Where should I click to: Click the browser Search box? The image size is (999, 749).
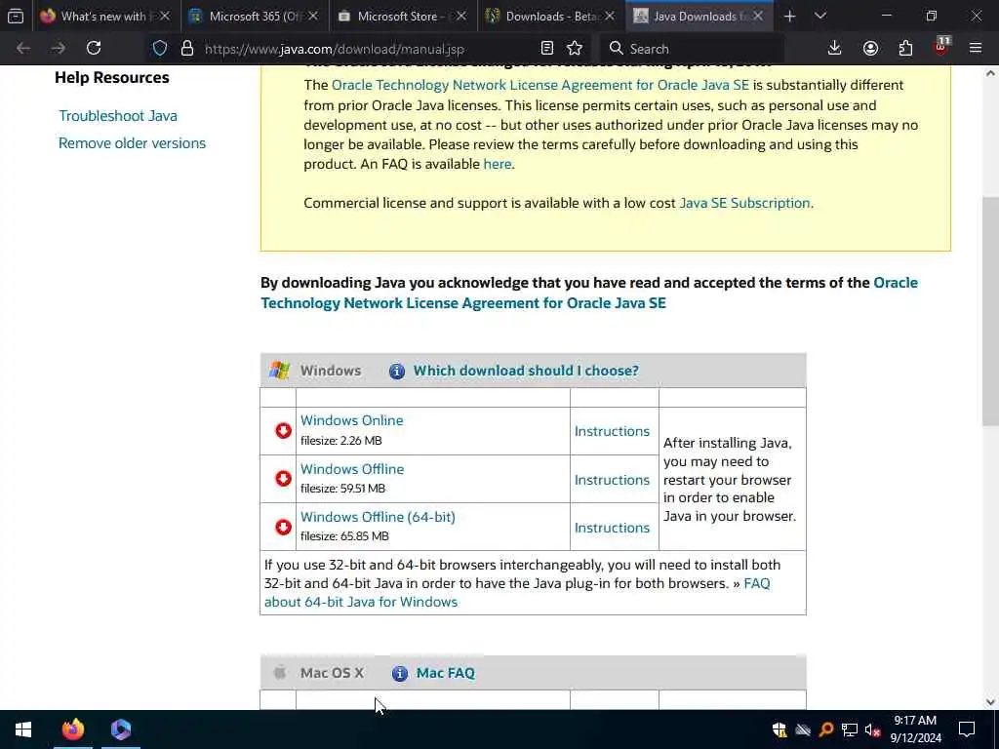click(x=692, y=49)
